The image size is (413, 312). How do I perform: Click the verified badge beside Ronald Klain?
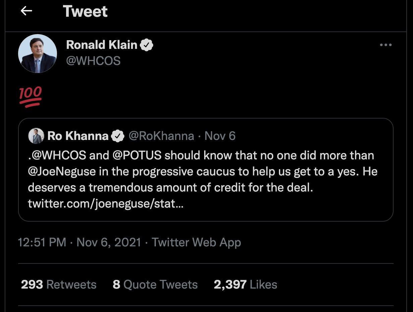[146, 45]
